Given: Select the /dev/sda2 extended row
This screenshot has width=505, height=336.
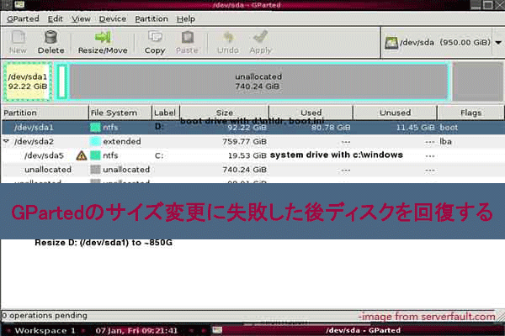Looking at the screenshot, I should click(x=252, y=141).
